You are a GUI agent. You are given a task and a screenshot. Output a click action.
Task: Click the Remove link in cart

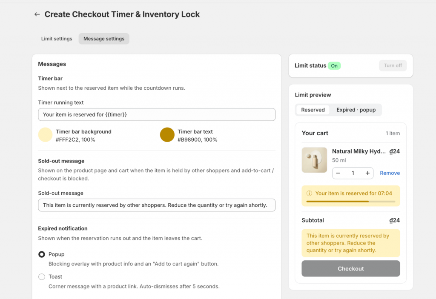(390, 173)
